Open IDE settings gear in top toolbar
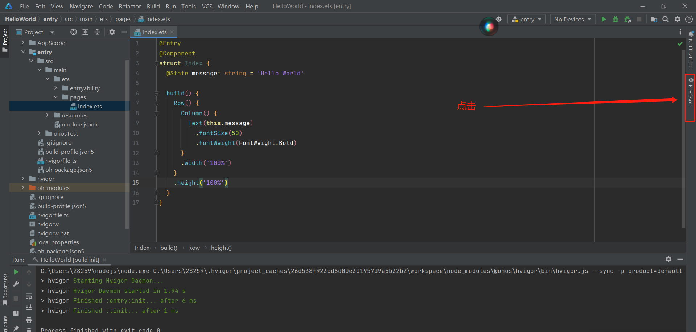 click(678, 19)
